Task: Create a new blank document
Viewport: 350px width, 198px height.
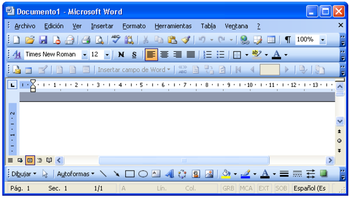Action: point(16,40)
